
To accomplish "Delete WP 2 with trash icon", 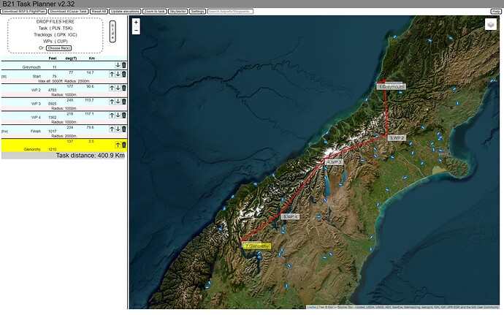I will click(123, 88).
